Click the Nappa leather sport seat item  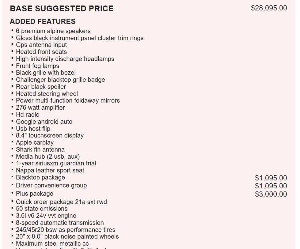click(50, 170)
